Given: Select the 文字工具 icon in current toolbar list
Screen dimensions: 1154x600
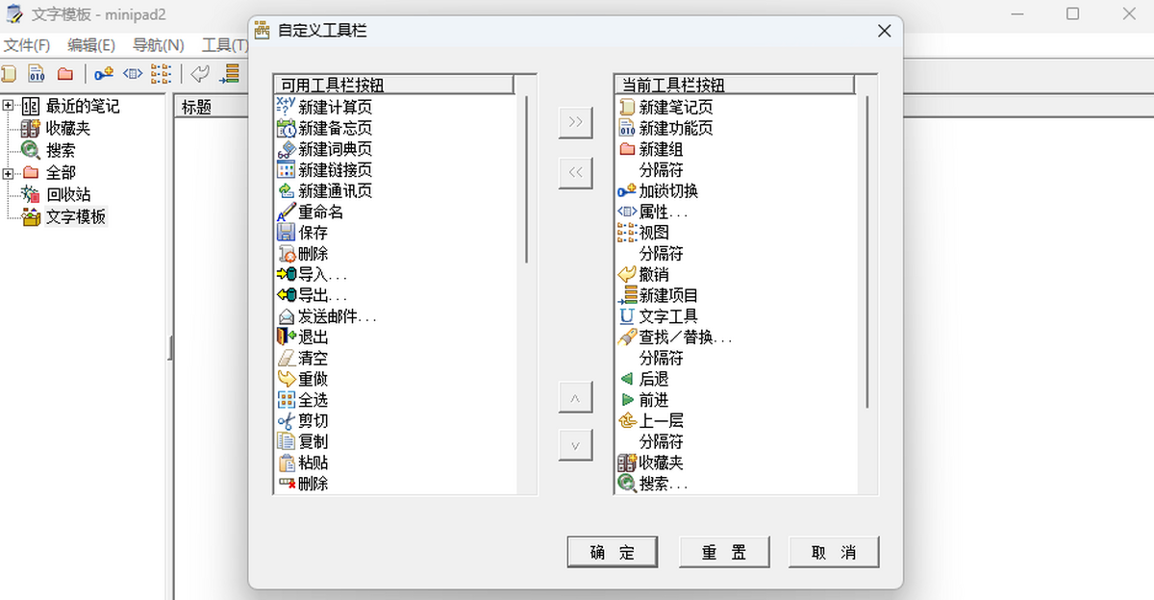Looking at the screenshot, I should click(627, 316).
